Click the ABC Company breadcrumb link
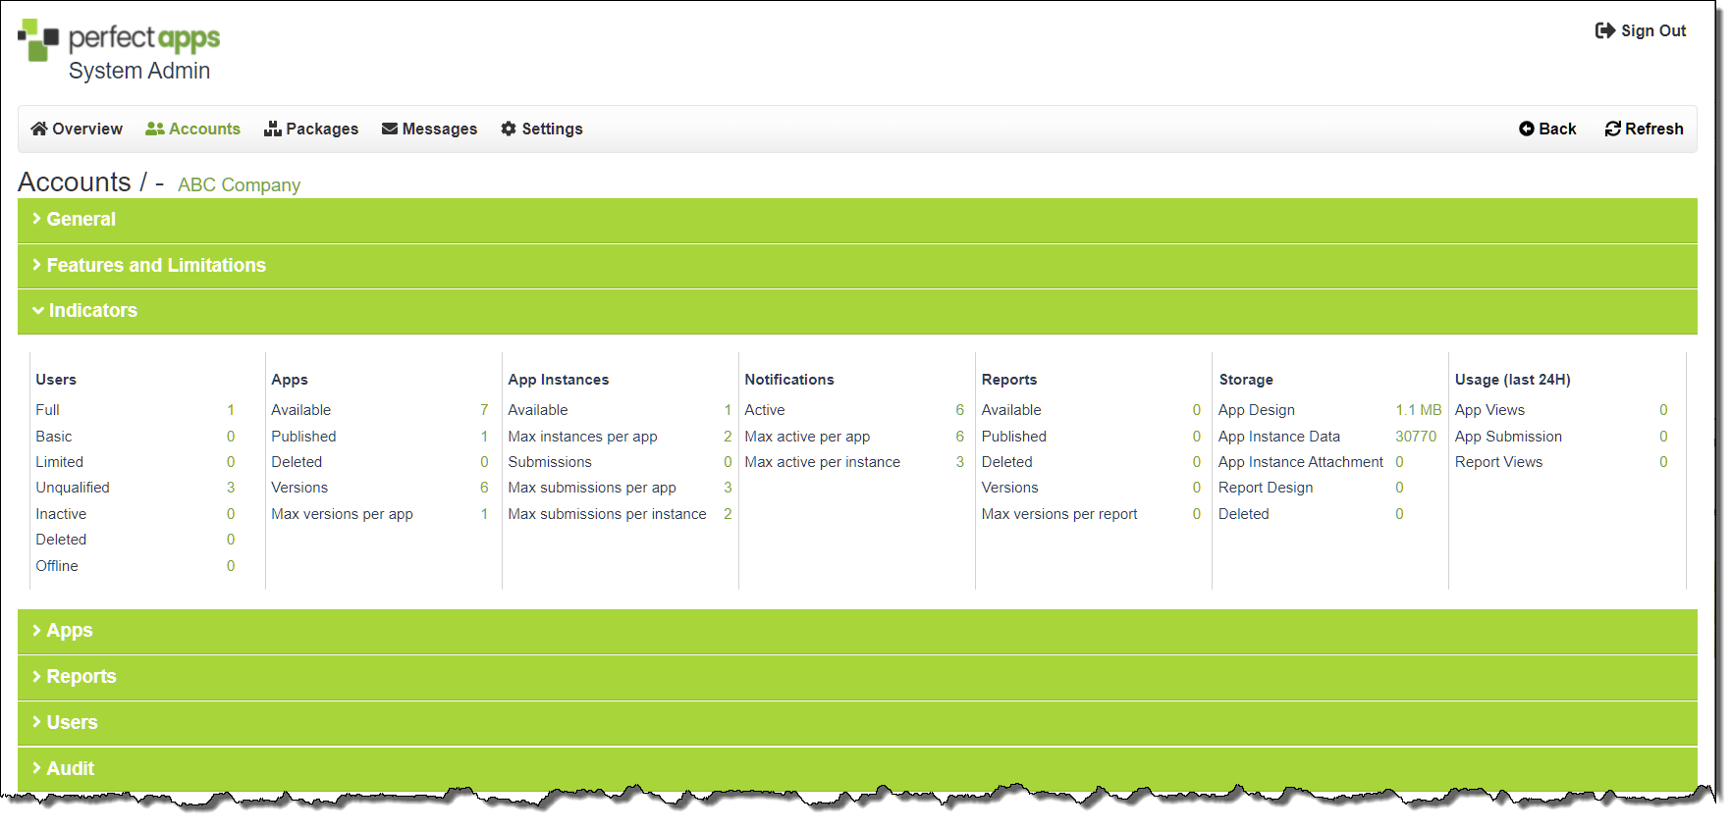 (239, 184)
